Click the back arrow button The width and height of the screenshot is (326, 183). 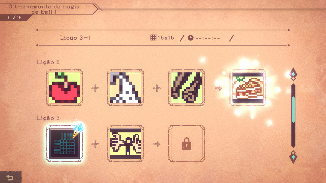pos(10,177)
